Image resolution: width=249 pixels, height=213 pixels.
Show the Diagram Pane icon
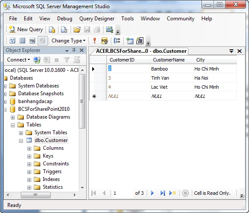point(12,41)
